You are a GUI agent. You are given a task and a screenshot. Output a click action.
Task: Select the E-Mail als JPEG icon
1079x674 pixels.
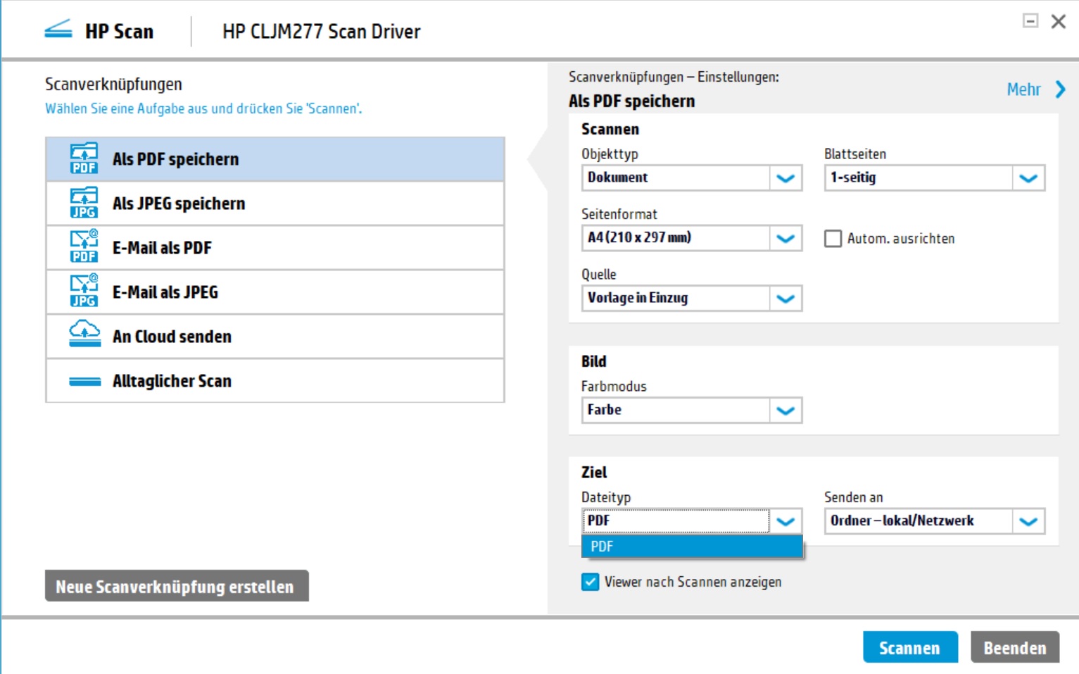83,292
